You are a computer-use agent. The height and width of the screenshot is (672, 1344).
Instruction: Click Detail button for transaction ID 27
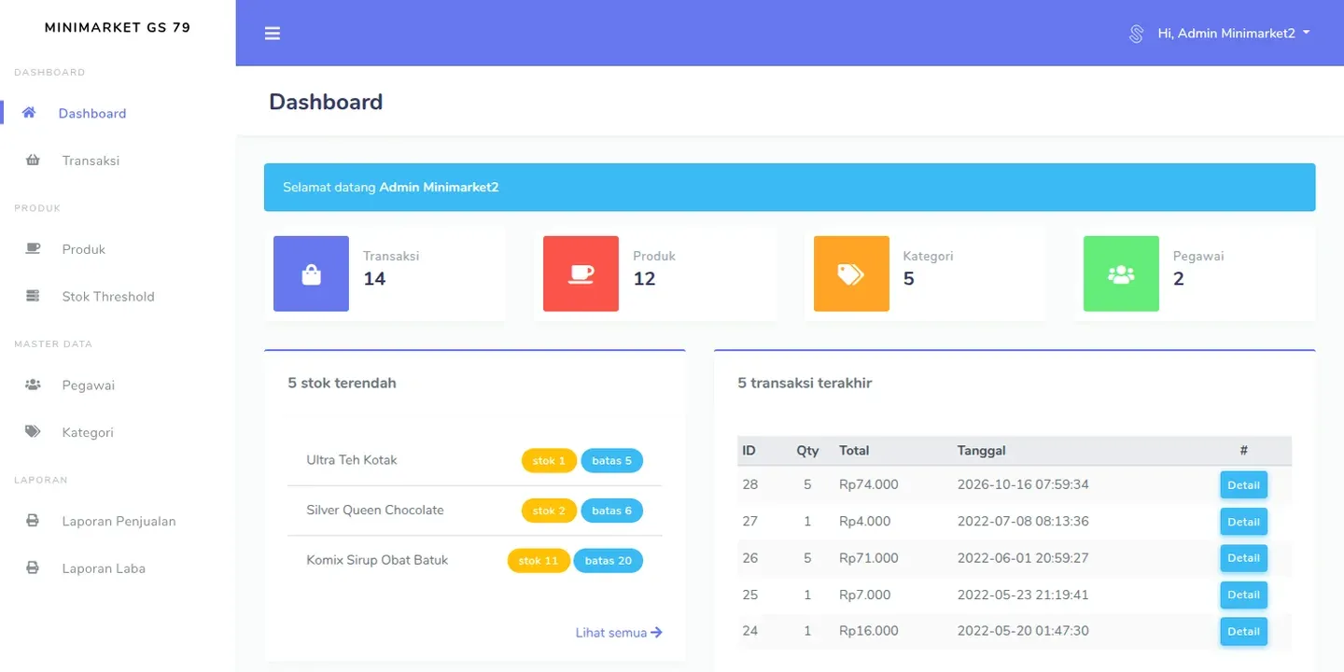[x=1243, y=522]
